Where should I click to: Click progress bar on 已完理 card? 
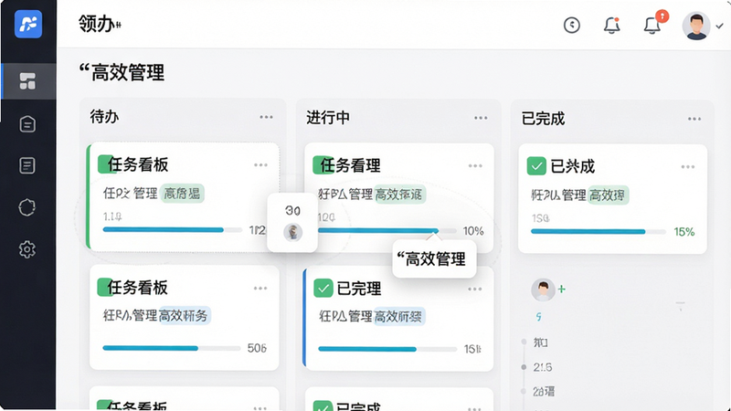point(387,349)
